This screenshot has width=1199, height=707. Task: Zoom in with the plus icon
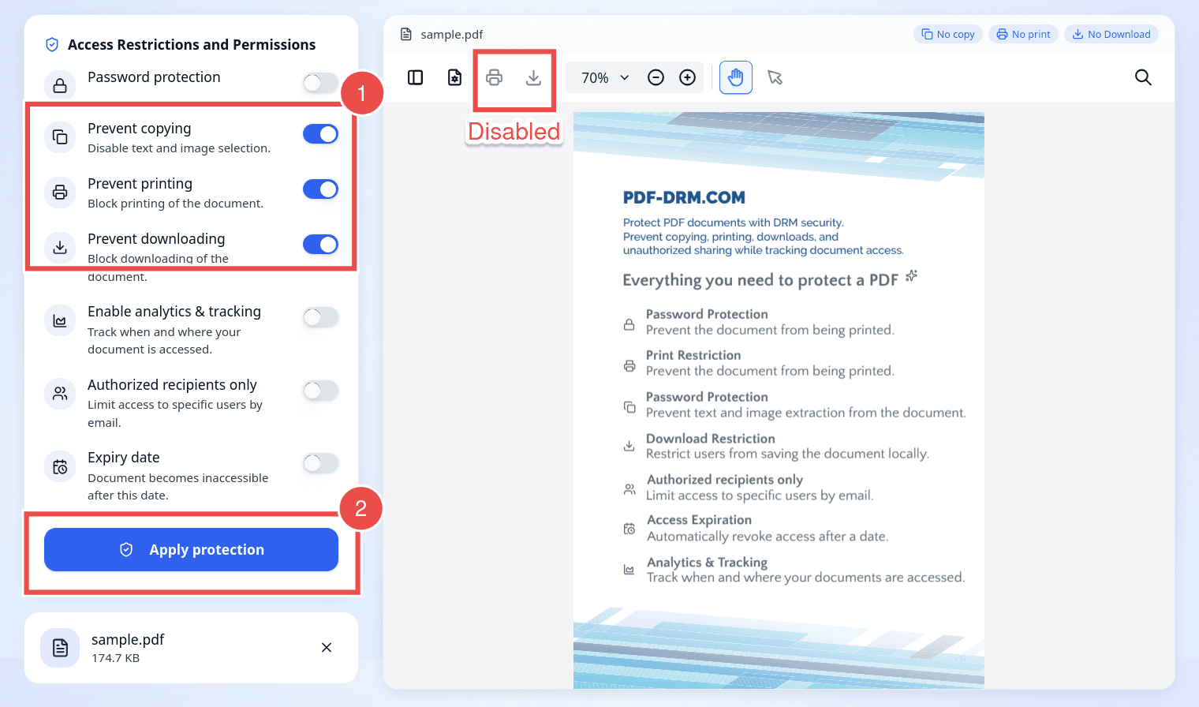click(x=688, y=77)
